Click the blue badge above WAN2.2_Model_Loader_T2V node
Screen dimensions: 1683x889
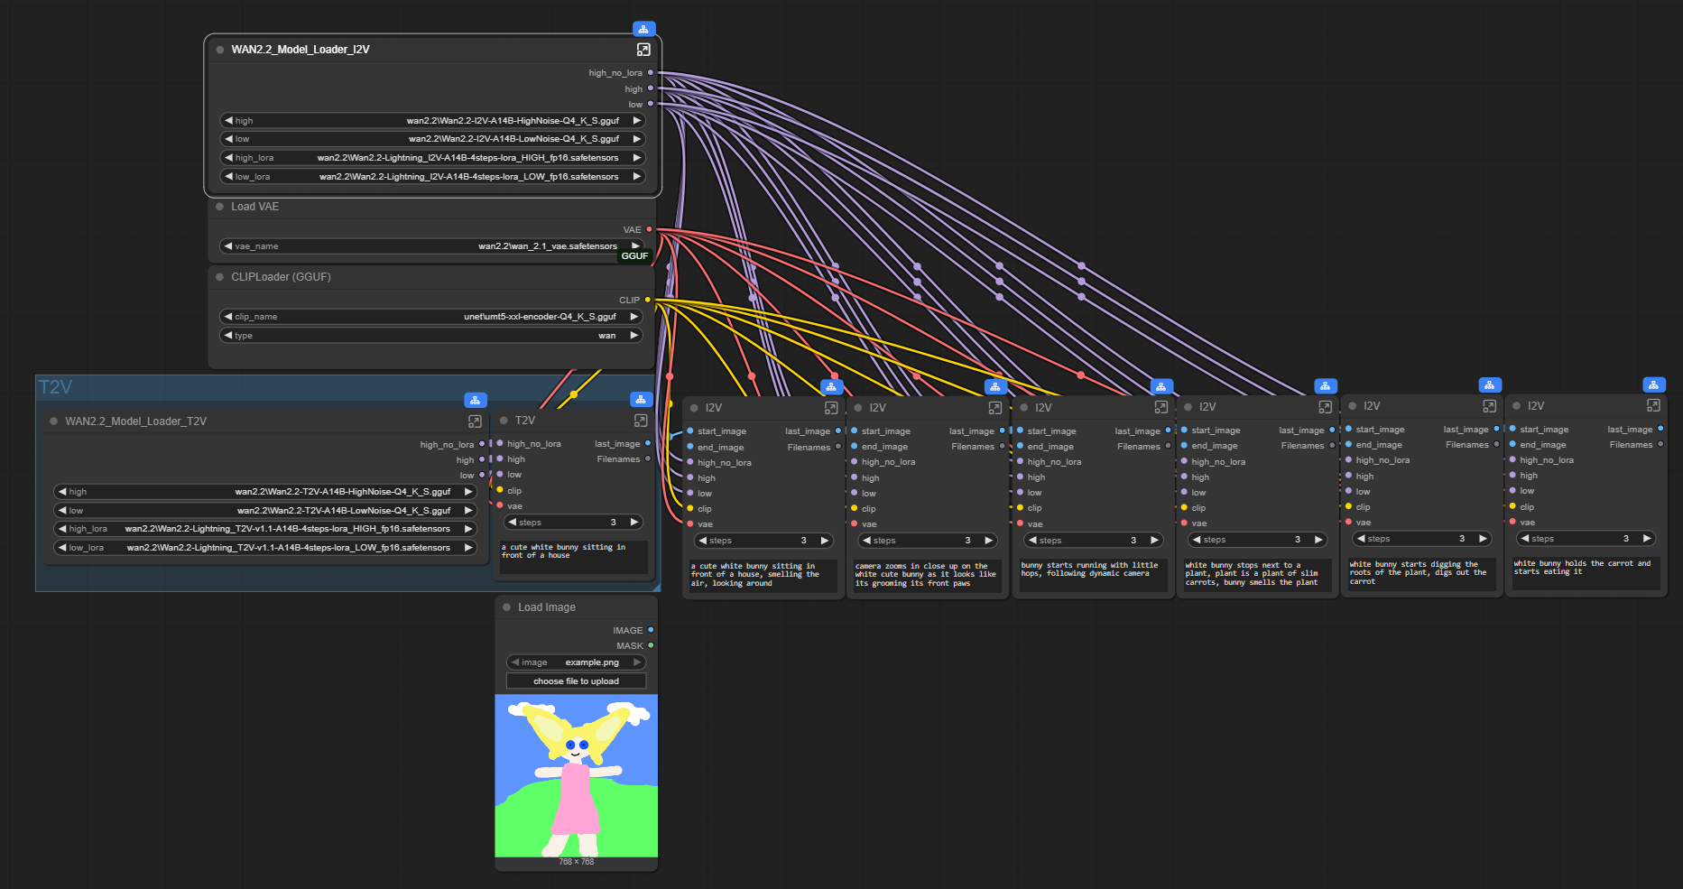pos(475,400)
